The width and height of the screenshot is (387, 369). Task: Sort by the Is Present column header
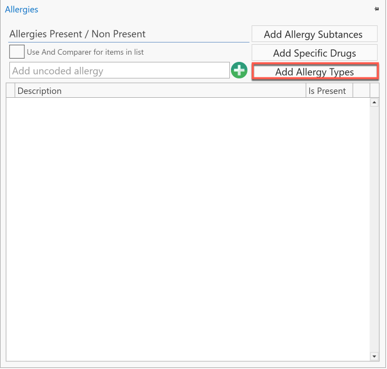(x=329, y=91)
